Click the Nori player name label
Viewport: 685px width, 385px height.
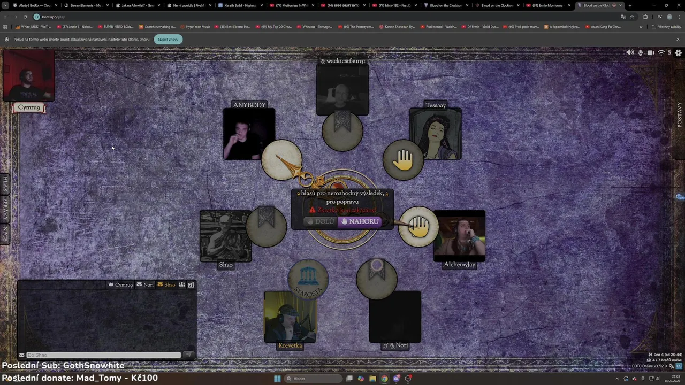click(x=401, y=345)
